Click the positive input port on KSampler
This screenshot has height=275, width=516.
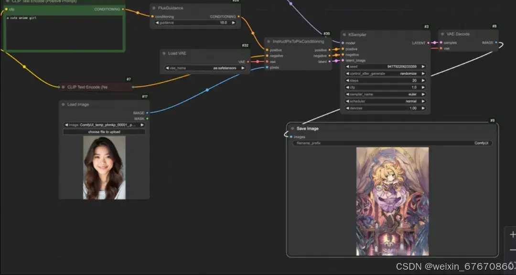click(x=343, y=49)
